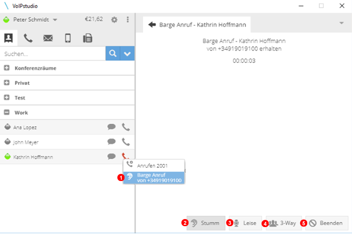Click the €21,62 balance

point(94,19)
